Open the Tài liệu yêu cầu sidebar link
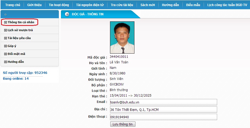250x128 pixels. tap(19, 38)
